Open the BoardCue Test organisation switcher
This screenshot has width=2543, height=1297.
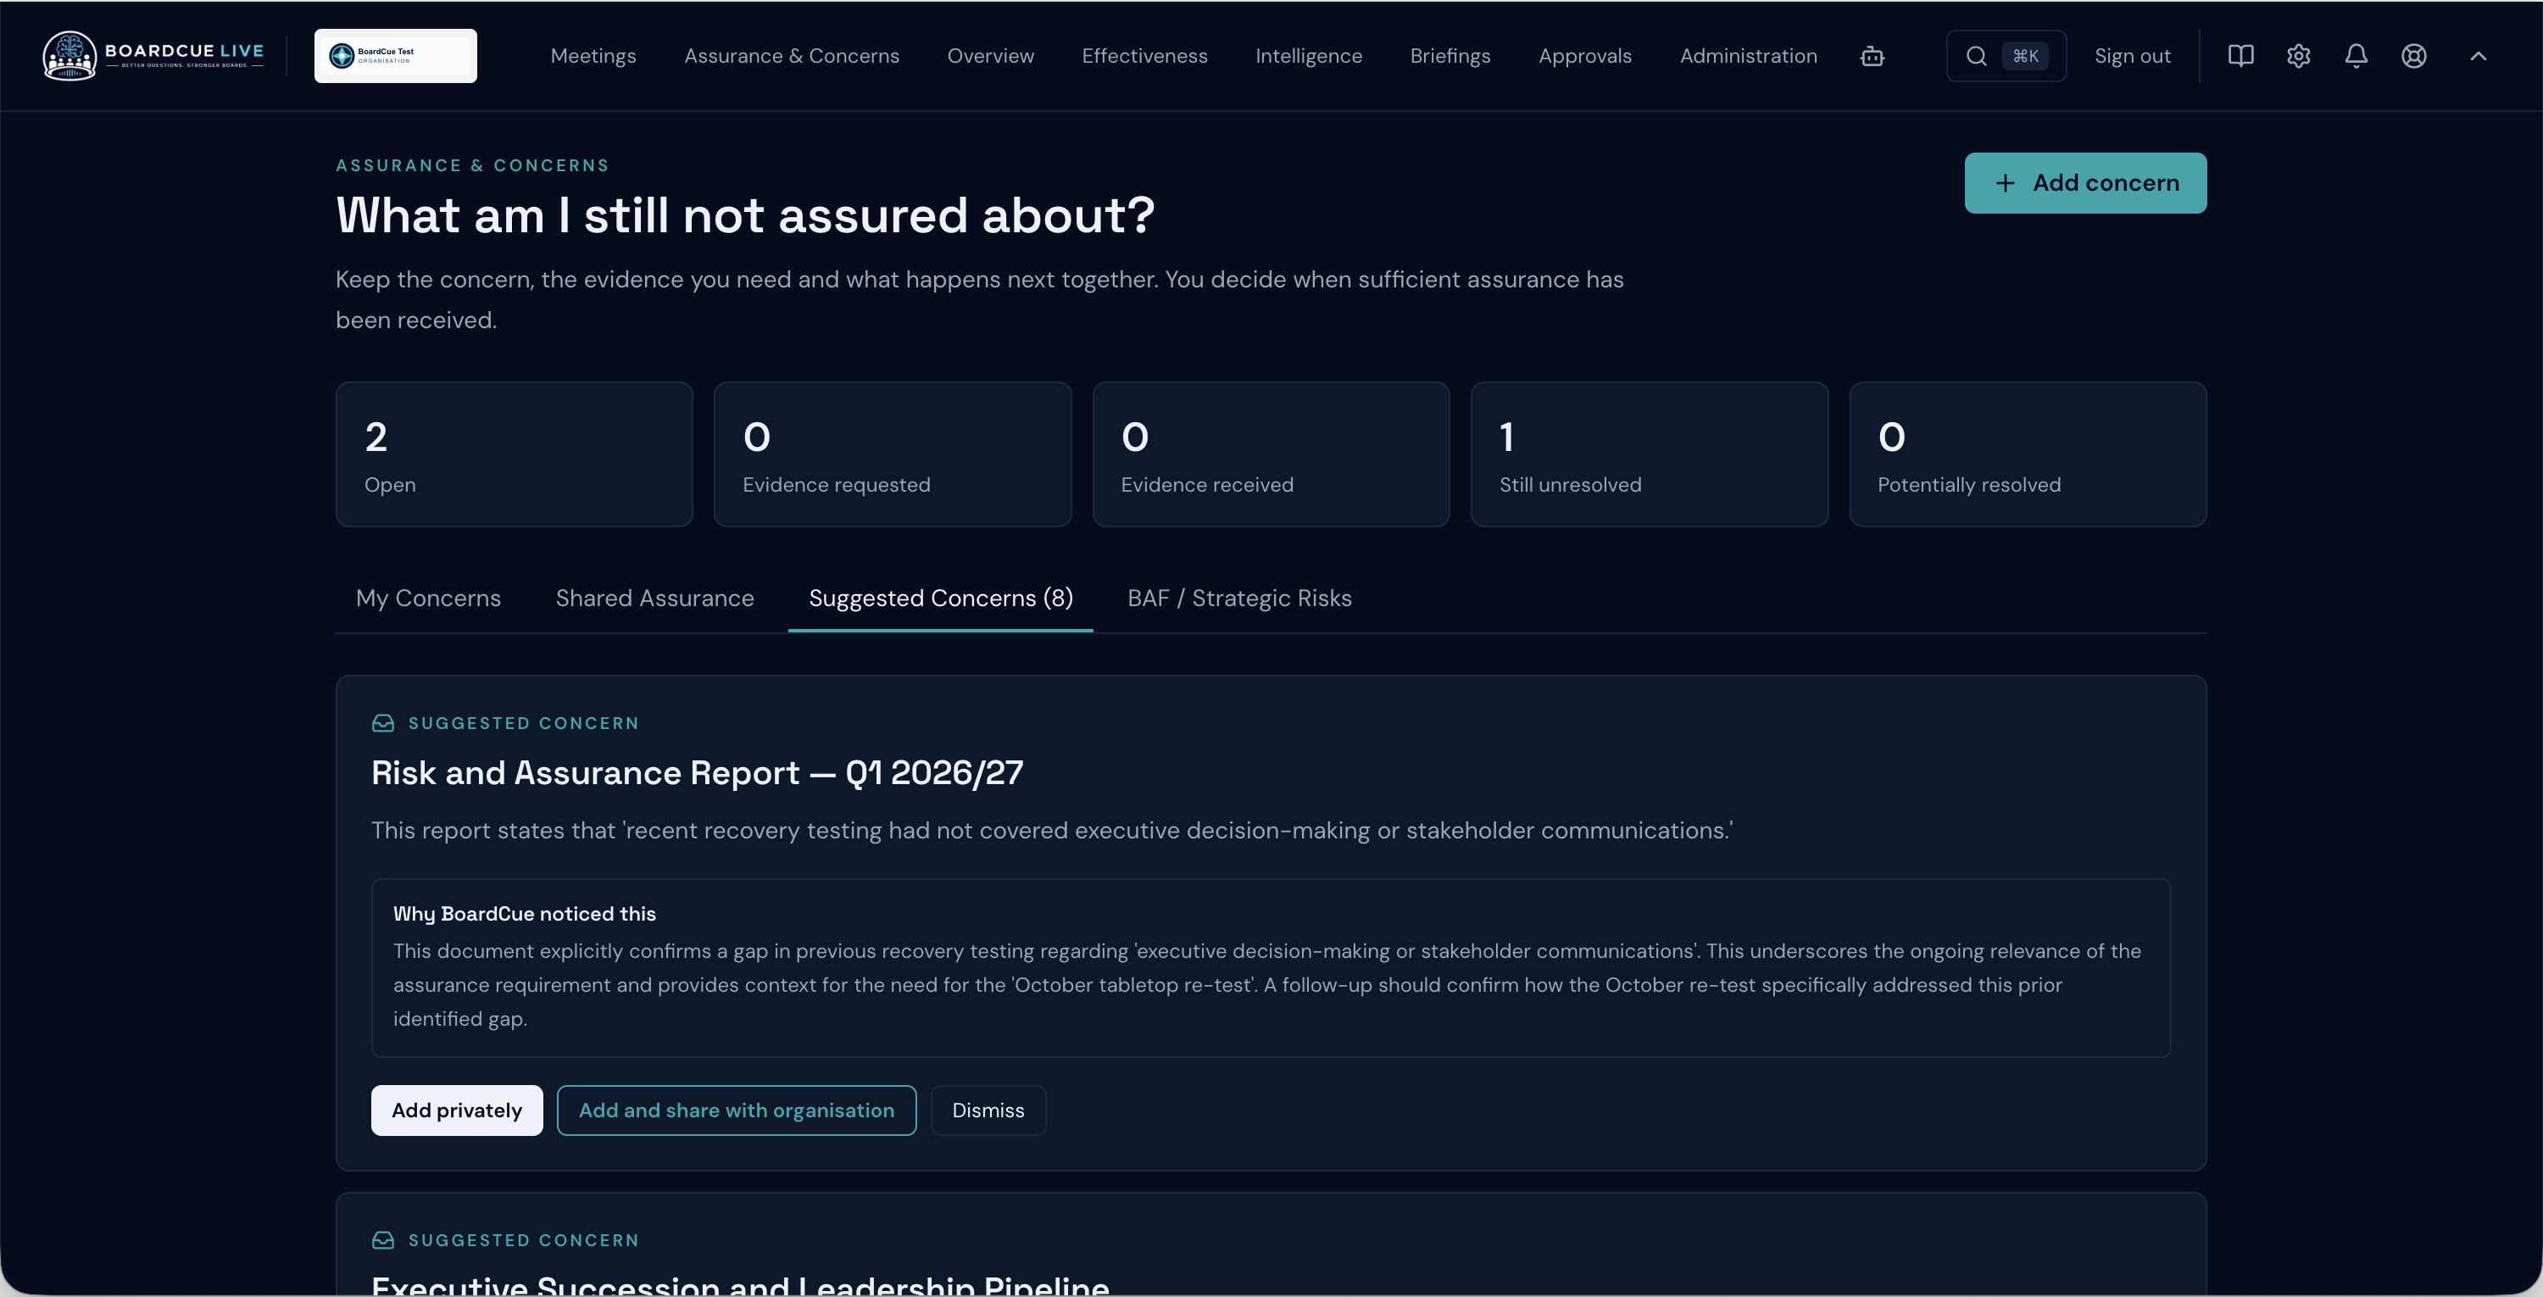pos(395,56)
